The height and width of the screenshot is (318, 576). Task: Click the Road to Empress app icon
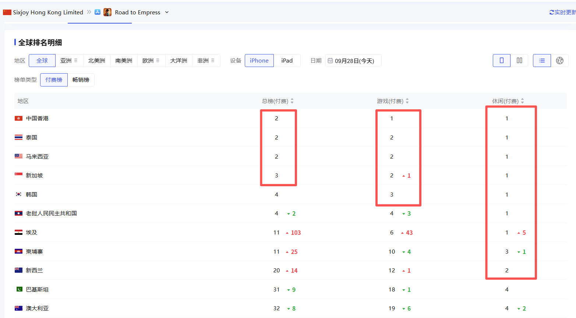click(x=107, y=12)
